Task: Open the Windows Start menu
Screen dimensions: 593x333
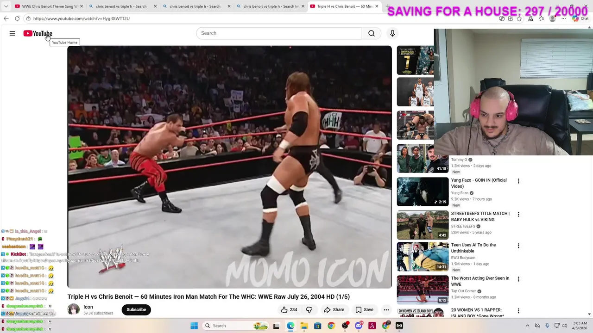Action: (194, 326)
